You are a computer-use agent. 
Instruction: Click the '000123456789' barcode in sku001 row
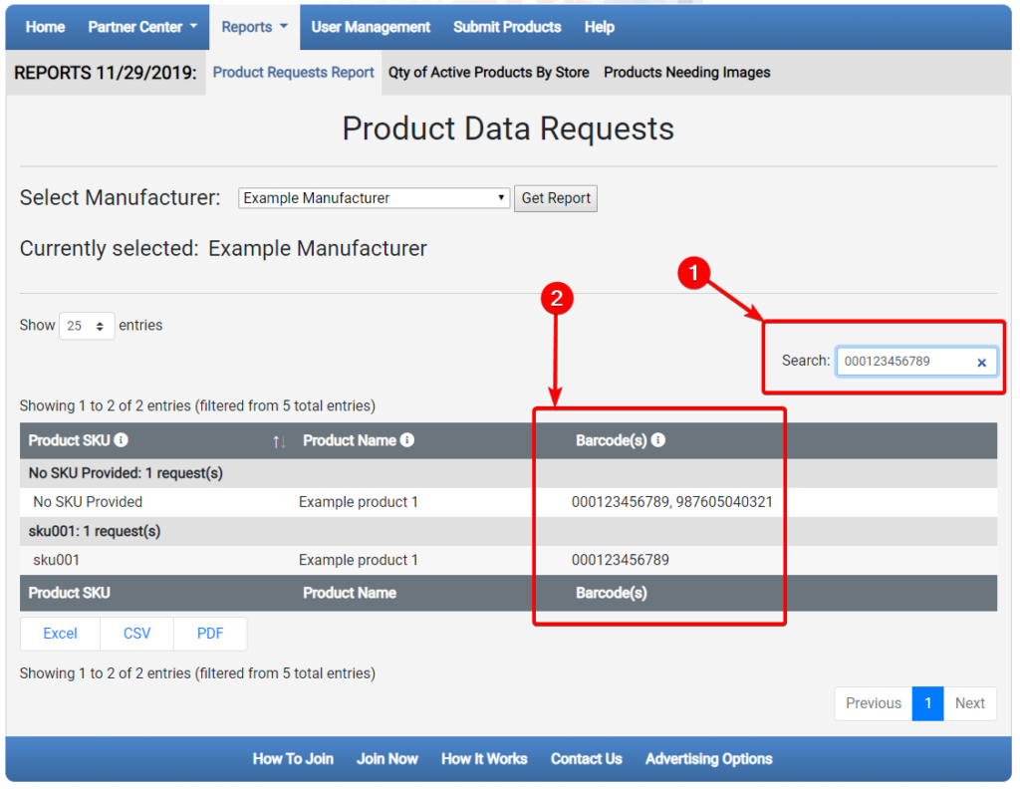620,560
